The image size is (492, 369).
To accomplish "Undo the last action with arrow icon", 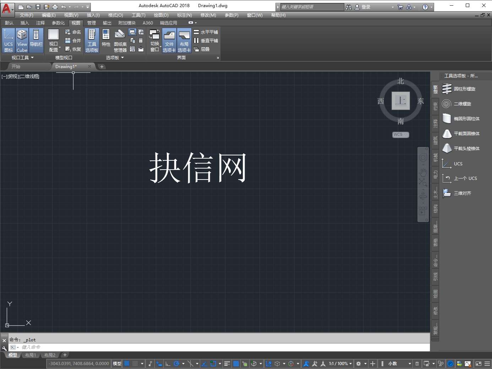I will pyautogui.click(x=64, y=7).
